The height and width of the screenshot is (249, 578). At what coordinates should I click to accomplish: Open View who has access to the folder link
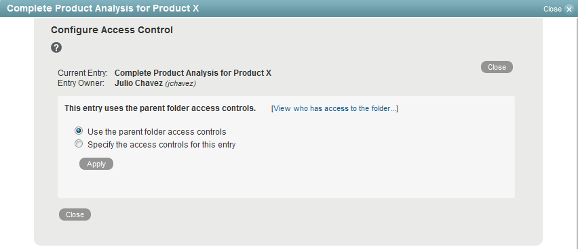click(334, 108)
